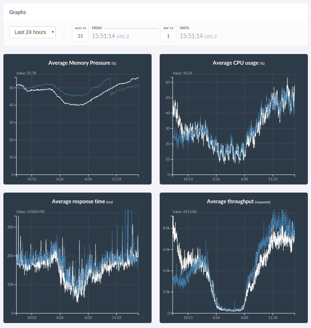311x328 pixels.
Task: Click the 18:53 tick on throughput chart
Action: 188,318
